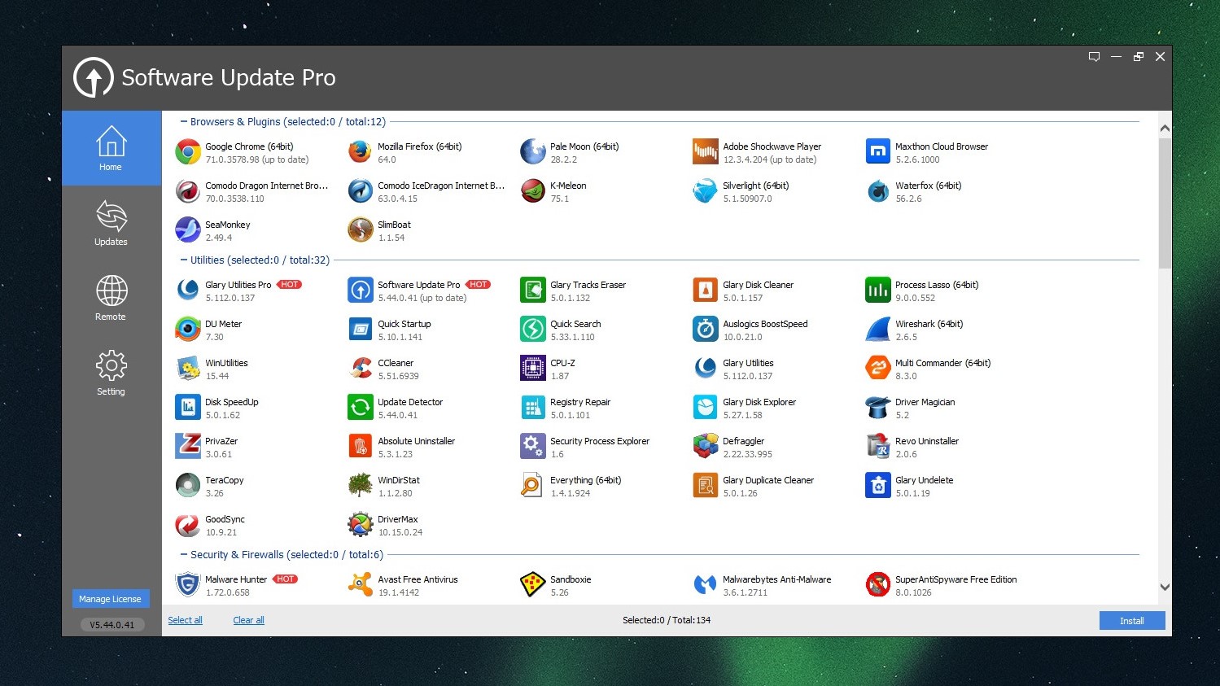Click the scrollbar up arrow

tap(1165, 129)
